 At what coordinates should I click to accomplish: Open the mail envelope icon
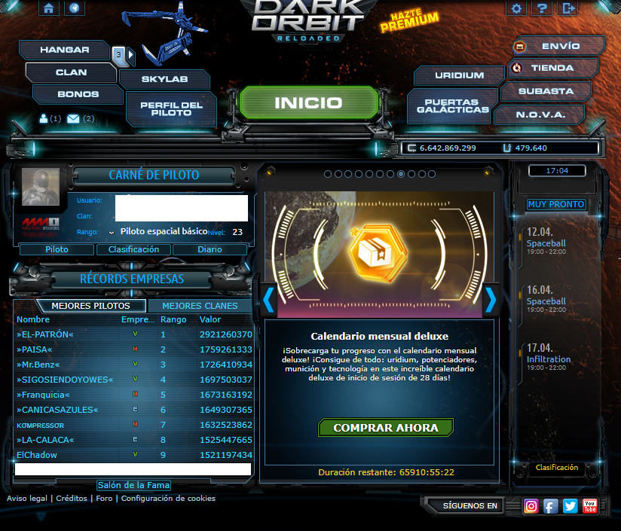pyautogui.click(x=73, y=118)
